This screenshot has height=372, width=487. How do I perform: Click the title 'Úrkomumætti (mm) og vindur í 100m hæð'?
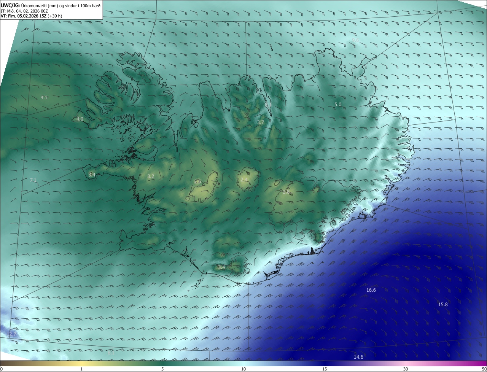tap(61, 5)
